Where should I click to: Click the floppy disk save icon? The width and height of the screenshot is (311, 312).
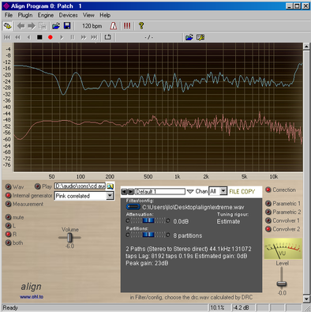(67, 26)
